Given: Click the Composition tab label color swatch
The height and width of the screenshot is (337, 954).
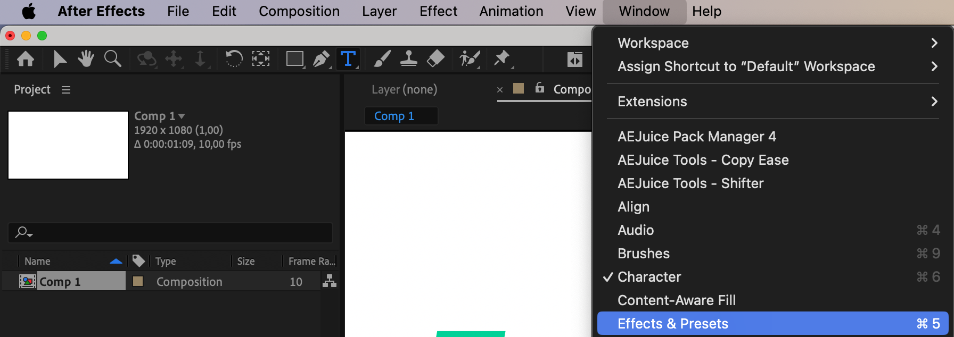Looking at the screenshot, I should (x=519, y=88).
